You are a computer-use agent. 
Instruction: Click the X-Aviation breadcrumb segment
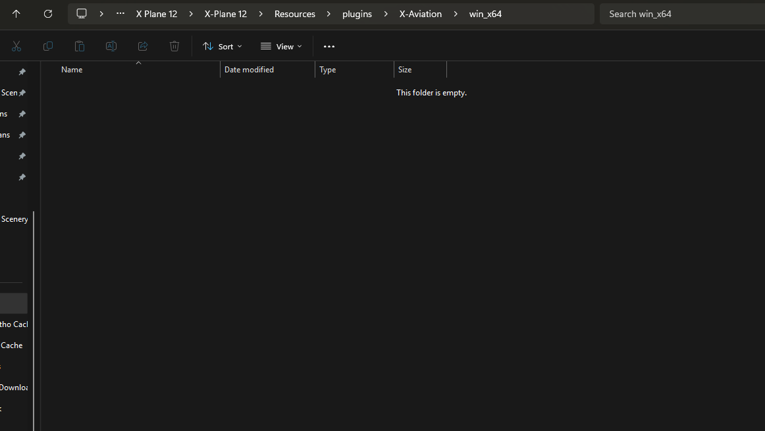420,14
